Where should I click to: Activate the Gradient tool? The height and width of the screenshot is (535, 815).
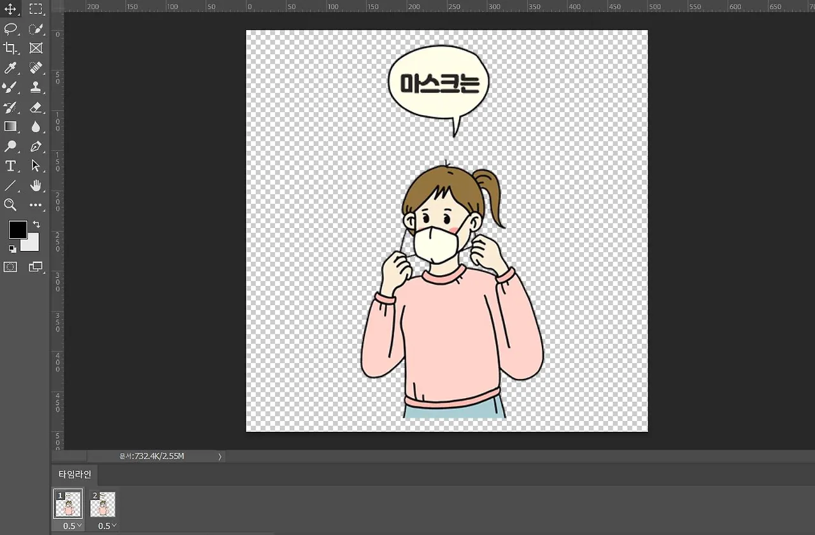point(11,126)
